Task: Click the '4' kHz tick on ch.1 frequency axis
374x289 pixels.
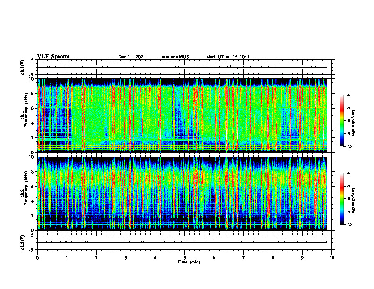Action: click(x=33, y=123)
